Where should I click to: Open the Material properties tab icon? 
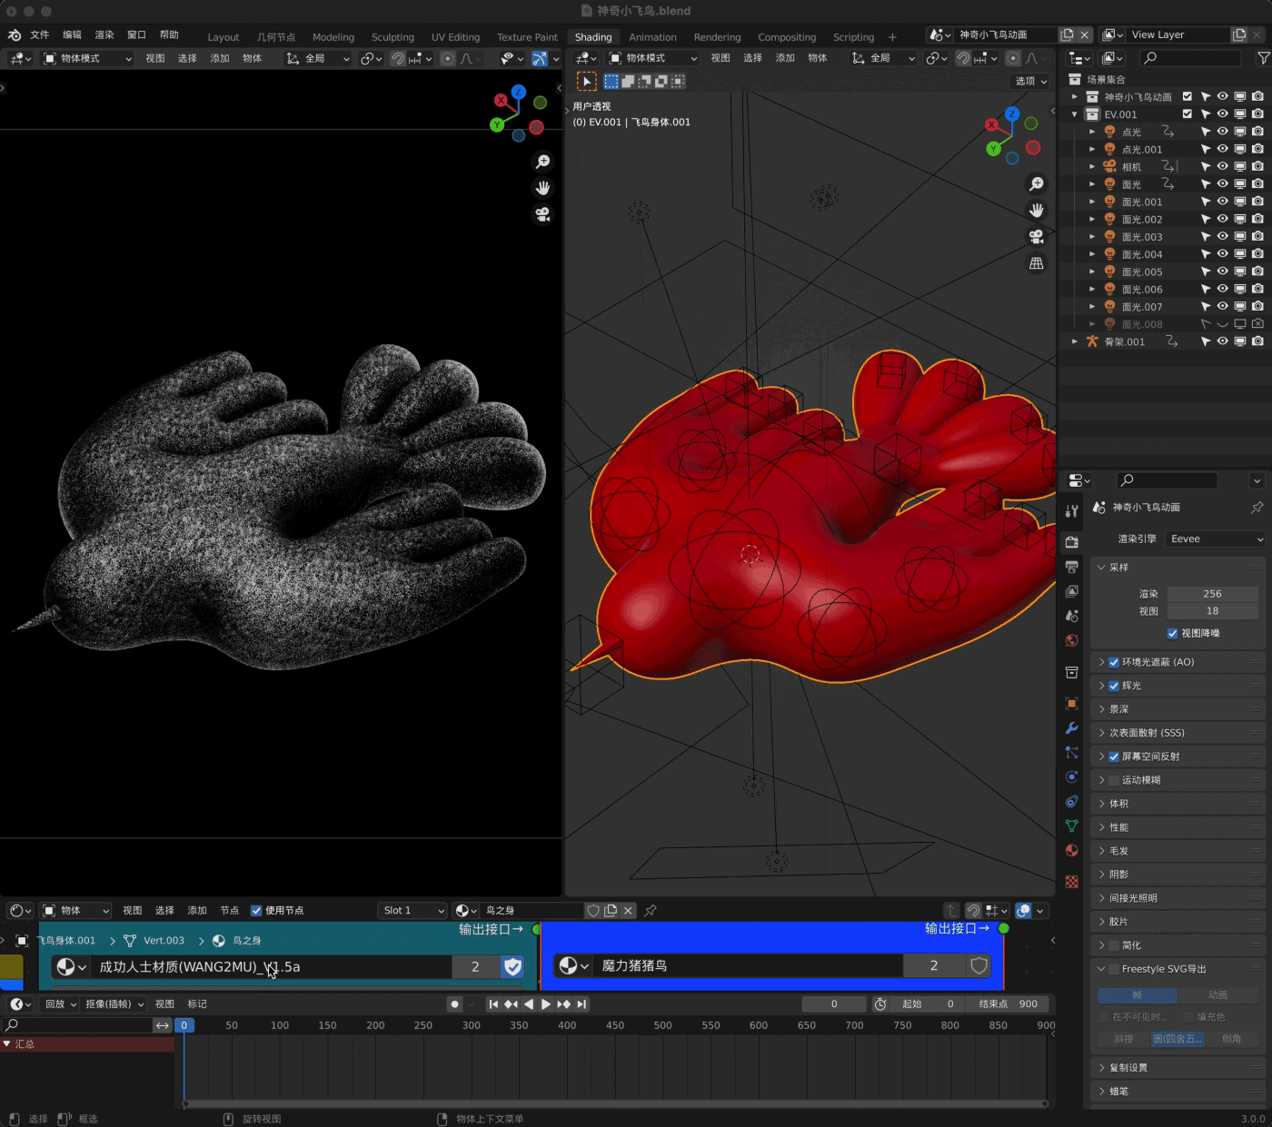point(1072,851)
